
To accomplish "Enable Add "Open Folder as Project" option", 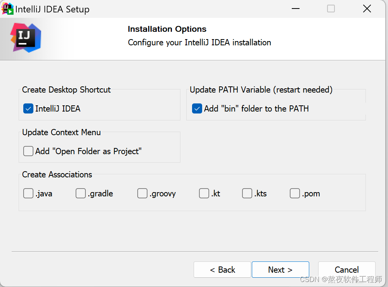I will (28, 151).
